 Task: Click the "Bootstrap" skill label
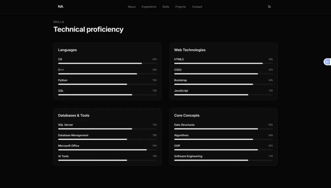click(x=180, y=80)
